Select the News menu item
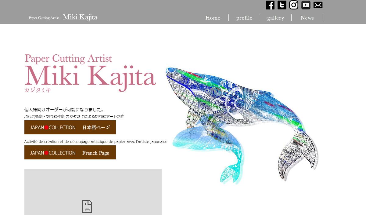The width and height of the screenshot is (366, 215). coord(307,18)
